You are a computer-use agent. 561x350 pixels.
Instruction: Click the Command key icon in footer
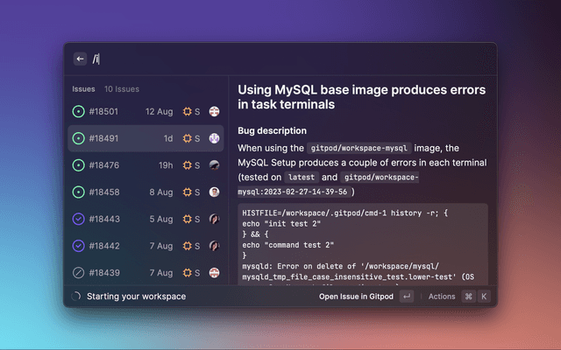[x=468, y=297]
